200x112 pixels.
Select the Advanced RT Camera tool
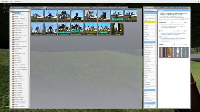(149, 105)
